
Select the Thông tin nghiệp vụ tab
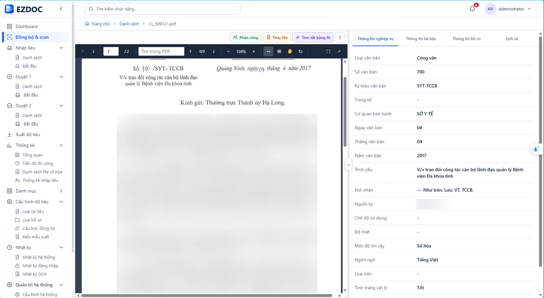tap(375, 39)
